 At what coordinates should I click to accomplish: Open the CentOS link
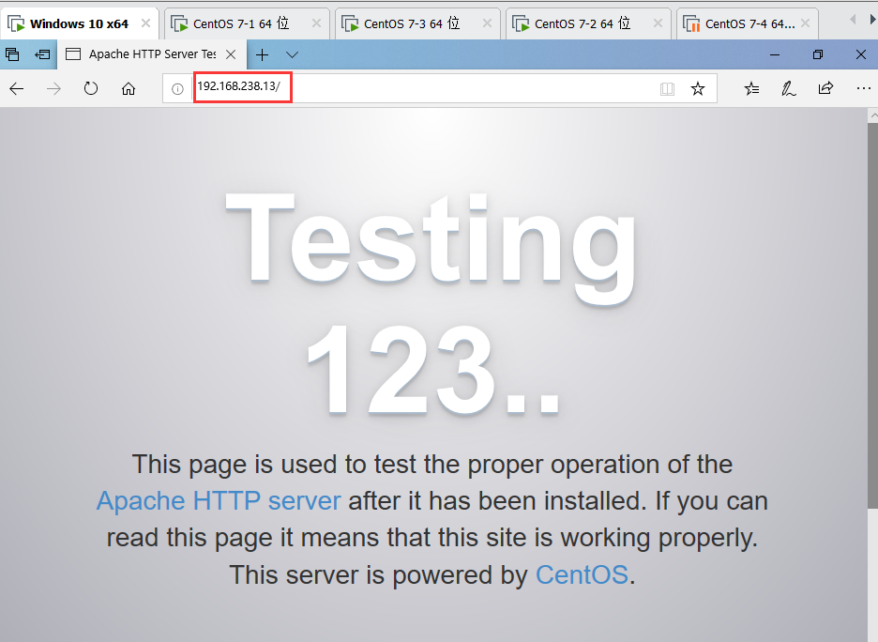click(x=582, y=574)
